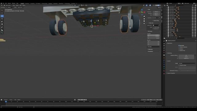Select the Scale tool
Screen dimensions: 197x111
coord(2,21)
